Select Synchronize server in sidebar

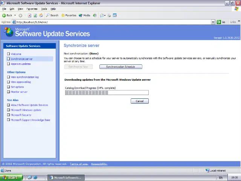coord(22,59)
